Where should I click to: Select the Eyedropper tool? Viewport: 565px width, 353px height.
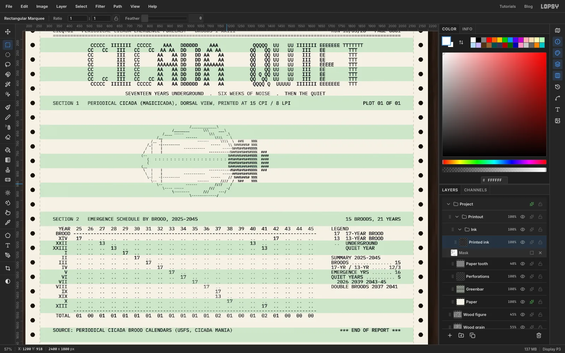tap(8, 222)
